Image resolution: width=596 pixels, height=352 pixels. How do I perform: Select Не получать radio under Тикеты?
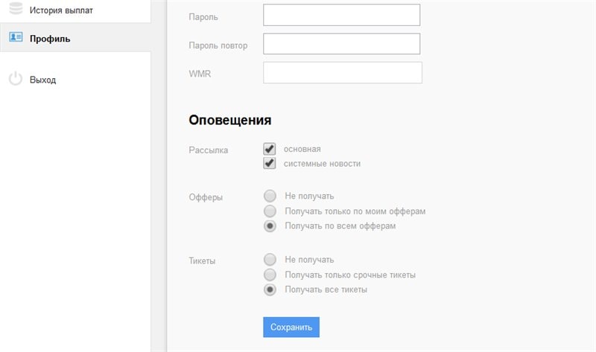[270, 260]
